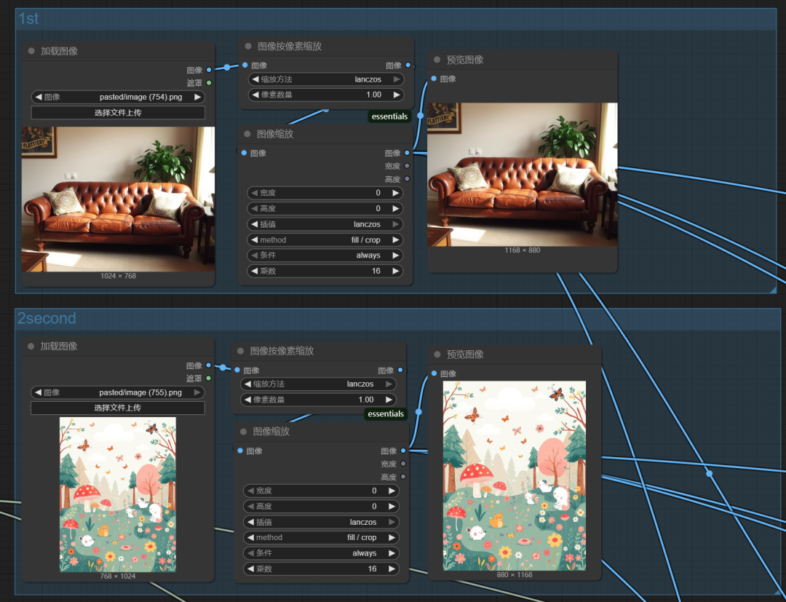The image size is (786, 602).
Task: Collapse 图像按像素缩放 node in 1st group
Action: point(248,46)
